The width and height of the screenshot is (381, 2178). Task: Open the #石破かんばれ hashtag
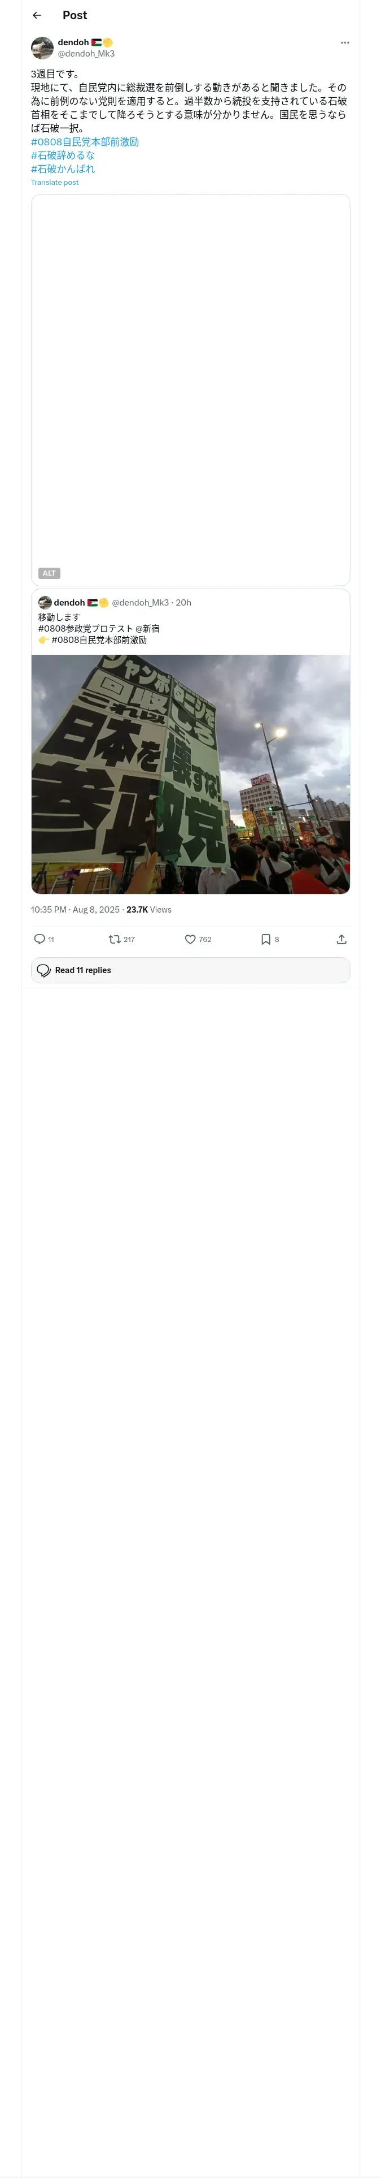pyautogui.click(x=63, y=169)
